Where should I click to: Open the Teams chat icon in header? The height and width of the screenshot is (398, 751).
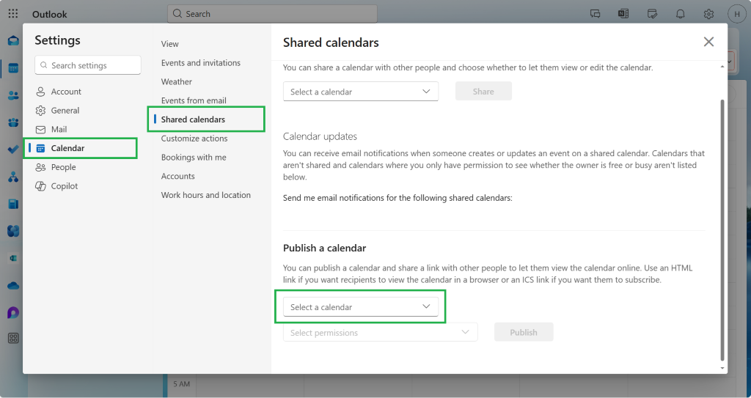[596, 14]
